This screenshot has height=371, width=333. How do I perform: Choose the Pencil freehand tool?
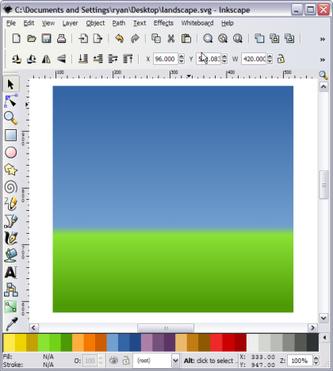tap(11, 204)
